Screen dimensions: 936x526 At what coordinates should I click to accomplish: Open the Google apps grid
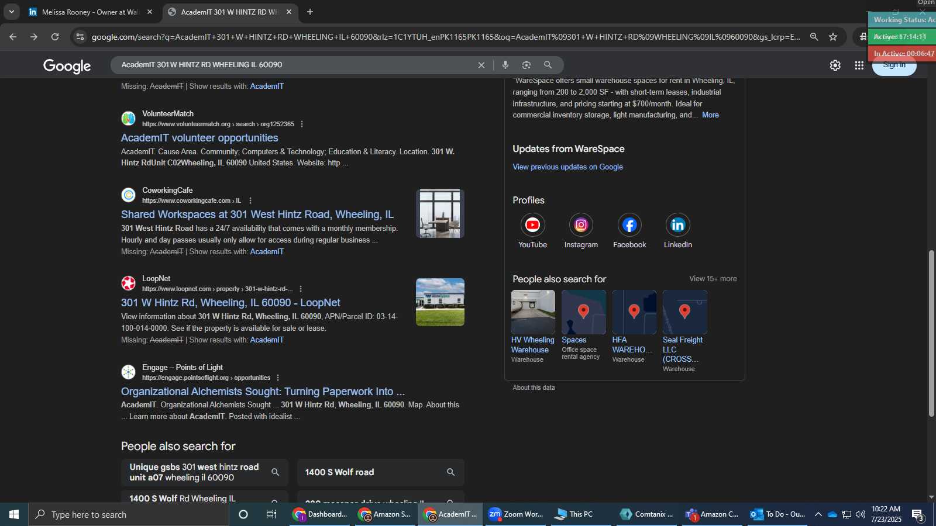(859, 65)
